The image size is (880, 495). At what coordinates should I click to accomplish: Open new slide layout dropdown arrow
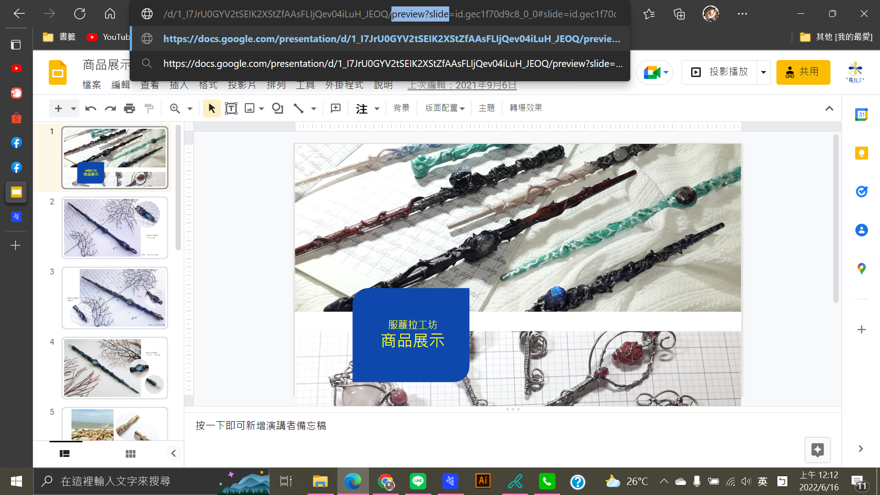pyautogui.click(x=73, y=109)
